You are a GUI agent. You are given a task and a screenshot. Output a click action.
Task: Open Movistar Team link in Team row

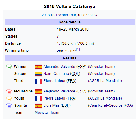tap(47, 113)
